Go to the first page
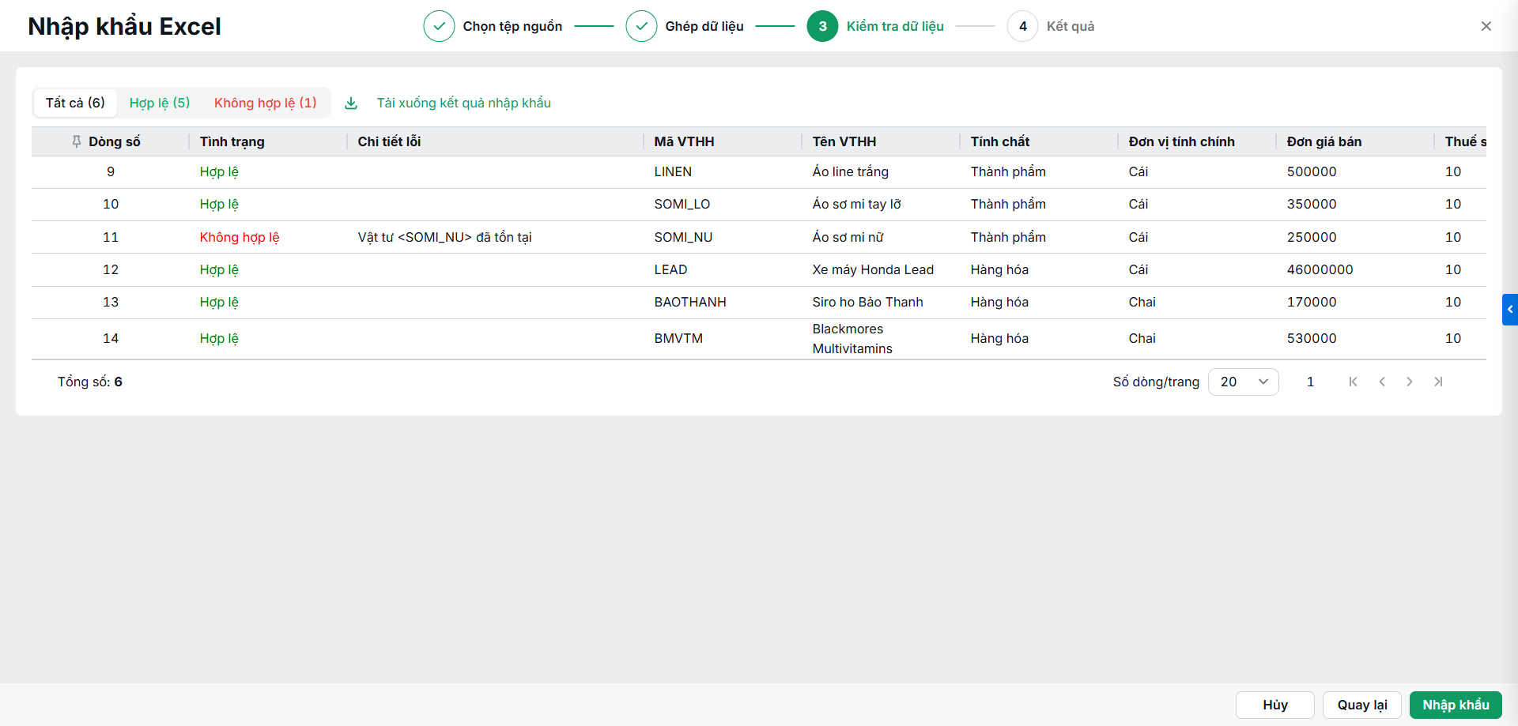 [x=1353, y=382]
